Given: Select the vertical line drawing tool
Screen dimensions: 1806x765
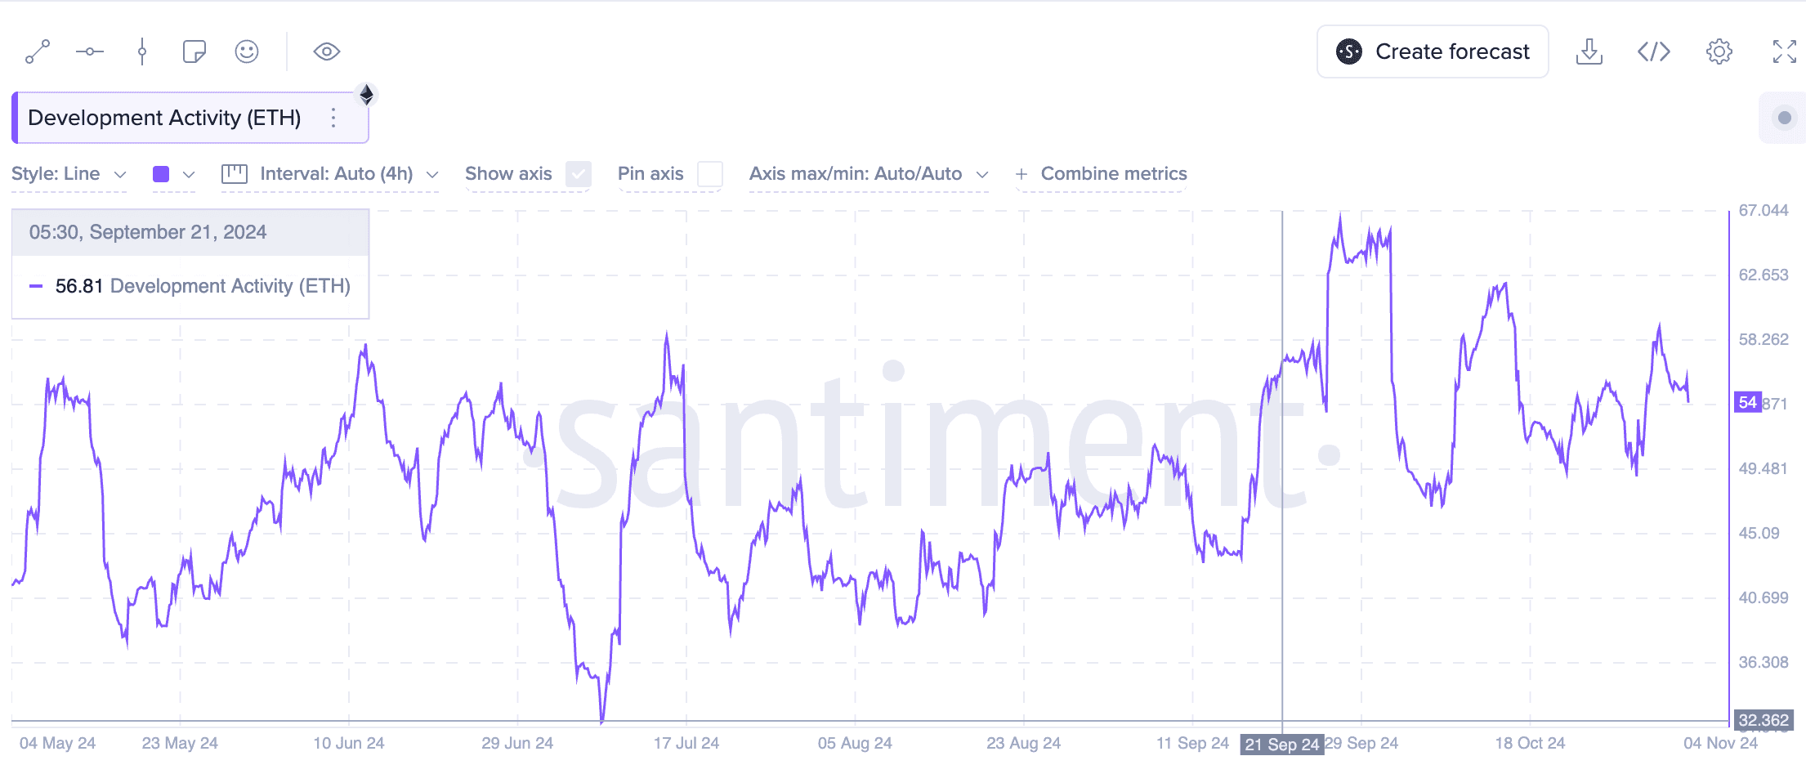Looking at the screenshot, I should [142, 51].
